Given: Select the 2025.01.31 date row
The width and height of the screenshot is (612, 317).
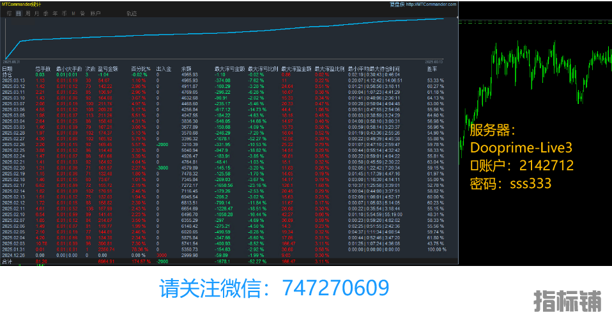Looking at the screenshot, I should (229, 249).
